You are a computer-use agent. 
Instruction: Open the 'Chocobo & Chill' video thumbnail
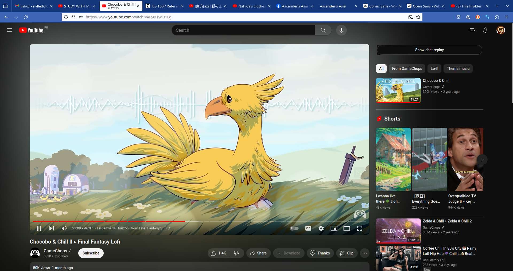click(398, 90)
